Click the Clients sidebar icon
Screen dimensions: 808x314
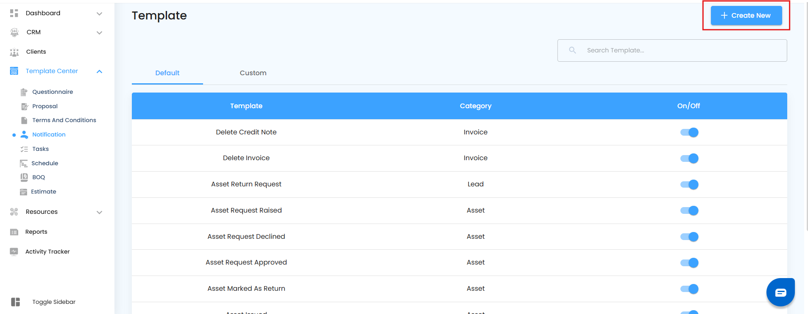click(x=14, y=52)
